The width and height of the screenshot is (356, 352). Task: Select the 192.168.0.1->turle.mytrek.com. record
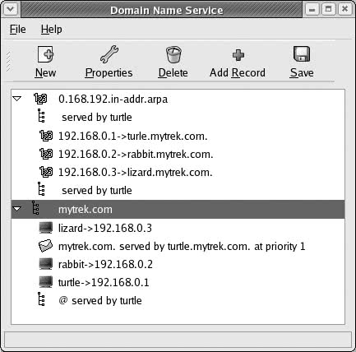(133, 136)
